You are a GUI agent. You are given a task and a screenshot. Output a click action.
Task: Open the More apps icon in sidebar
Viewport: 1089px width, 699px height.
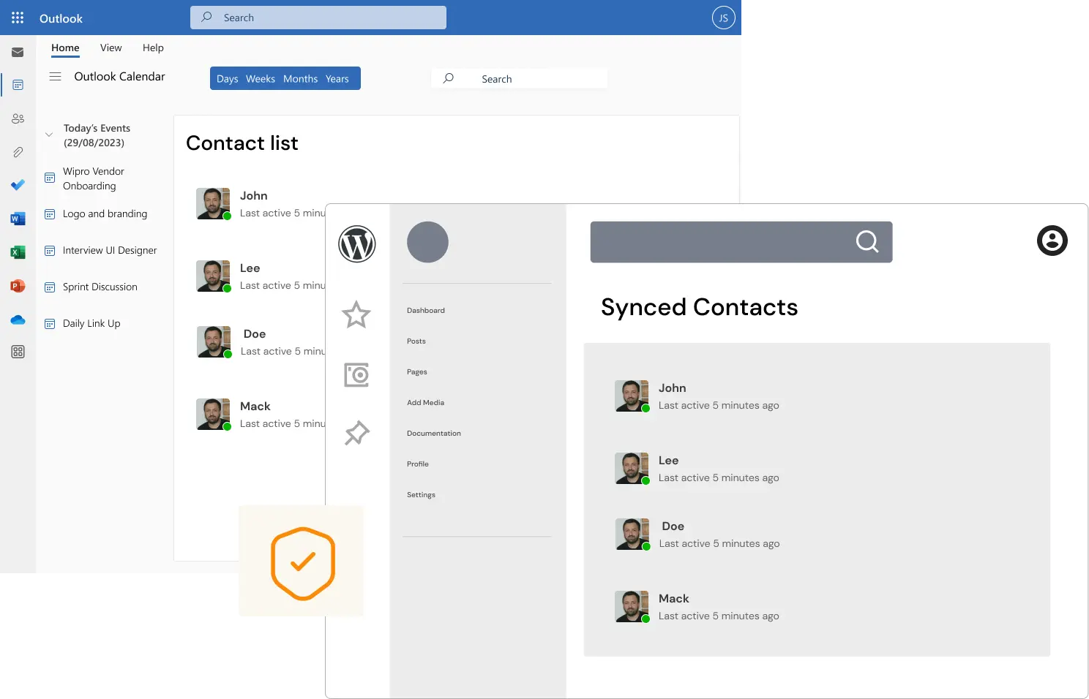coord(18,352)
